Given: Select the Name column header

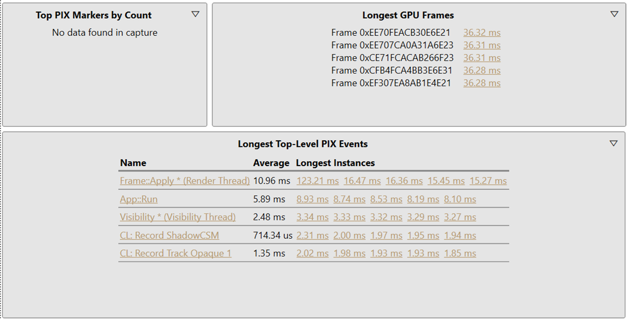Looking at the screenshot, I should coord(133,163).
